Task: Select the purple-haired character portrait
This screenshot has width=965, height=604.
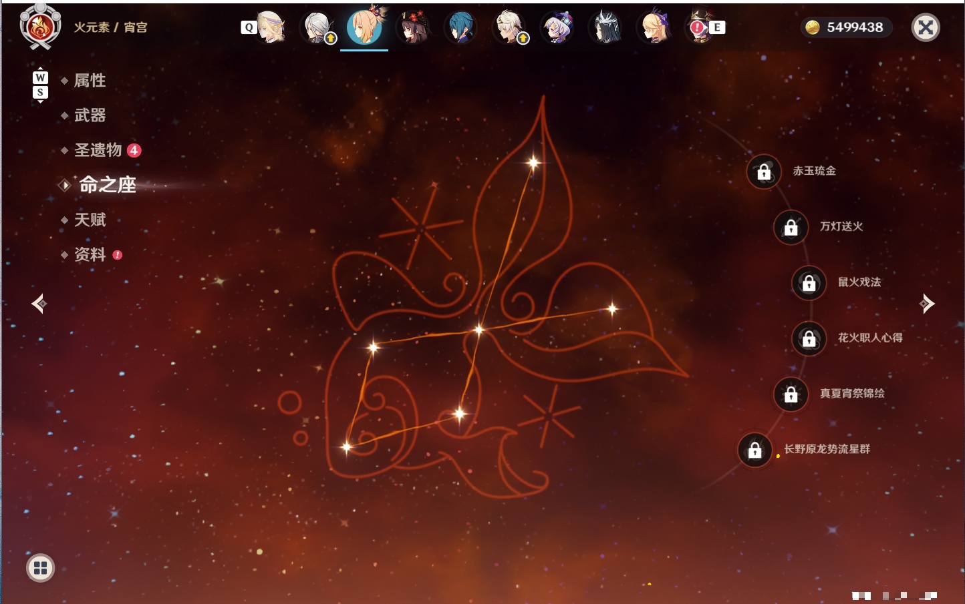Action: [557, 27]
